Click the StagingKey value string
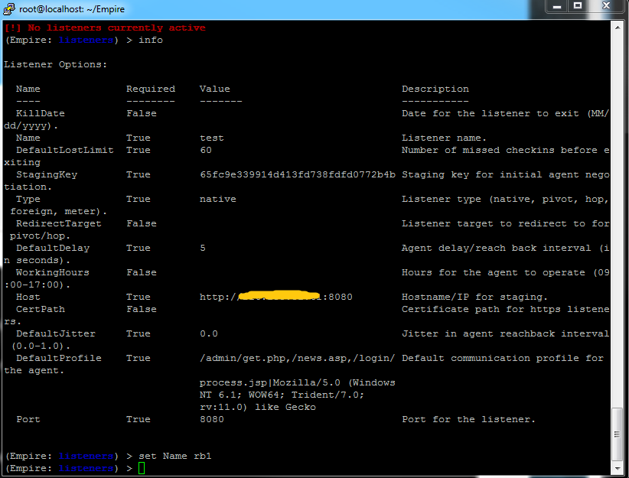 [298, 174]
